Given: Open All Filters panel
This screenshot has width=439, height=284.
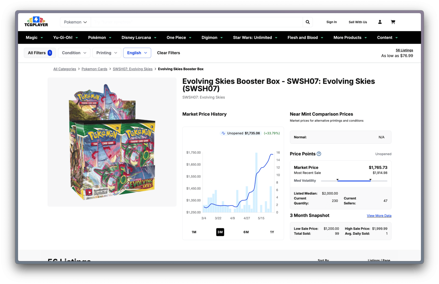Looking at the screenshot, I should coord(40,53).
